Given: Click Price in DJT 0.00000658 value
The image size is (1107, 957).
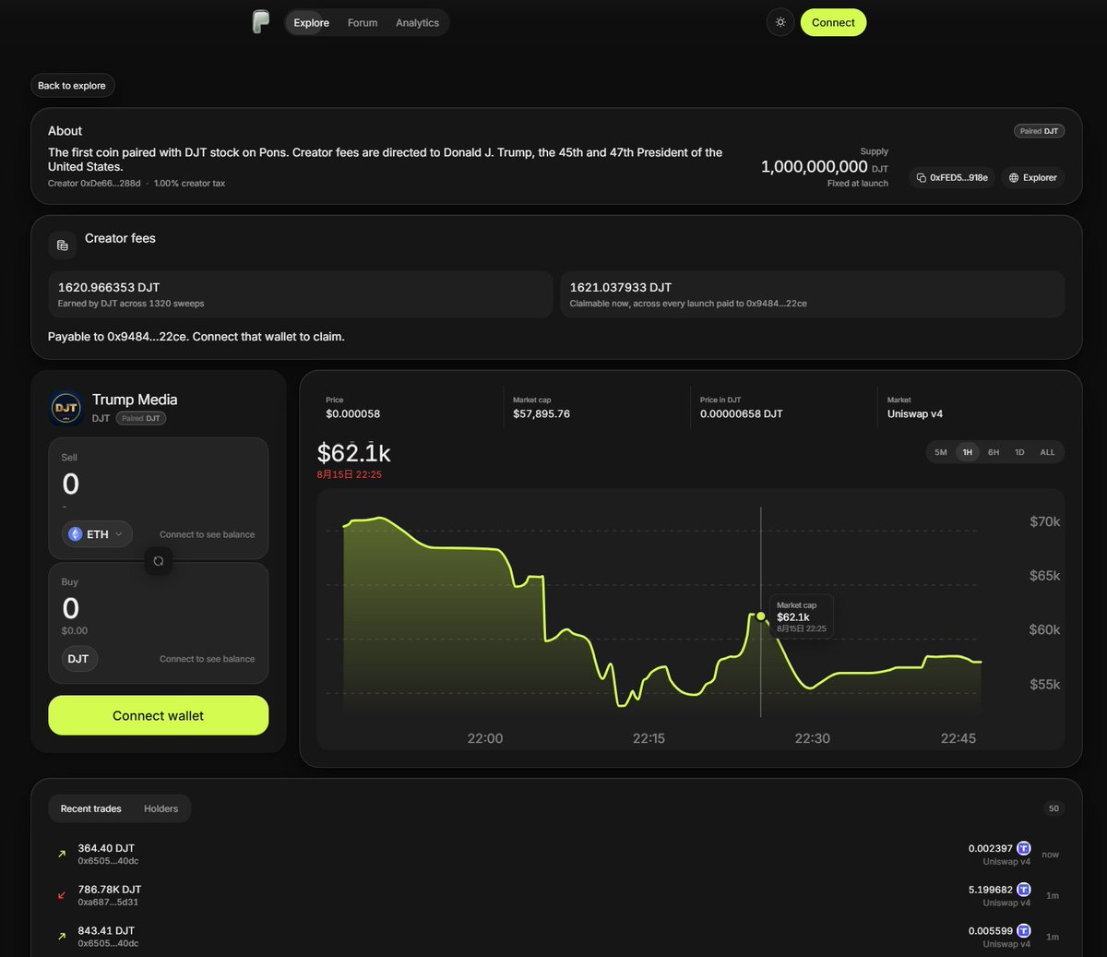Looking at the screenshot, I should pyautogui.click(x=741, y=413).
